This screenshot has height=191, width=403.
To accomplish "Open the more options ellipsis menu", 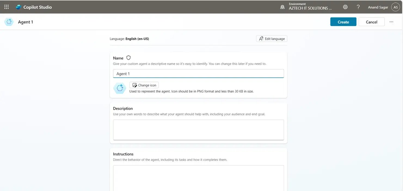I will click(391, 22).
